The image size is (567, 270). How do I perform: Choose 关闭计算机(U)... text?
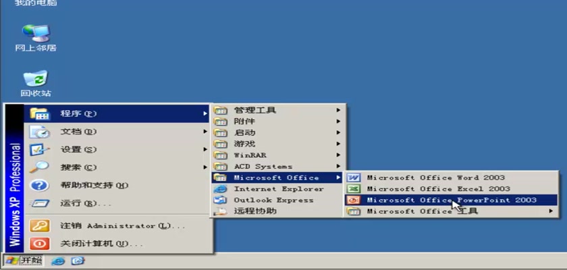tap(102, 244)
